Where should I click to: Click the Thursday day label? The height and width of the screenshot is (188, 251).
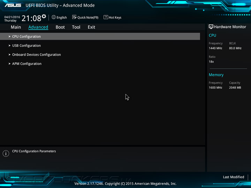tap(10, 21)
